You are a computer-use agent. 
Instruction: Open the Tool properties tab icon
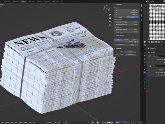[x=145, y=49]
